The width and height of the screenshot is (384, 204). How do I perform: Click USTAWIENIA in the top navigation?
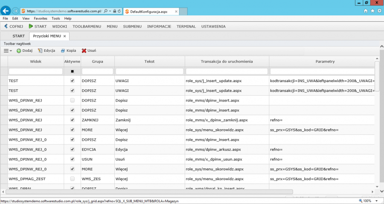tap(213, 26)
